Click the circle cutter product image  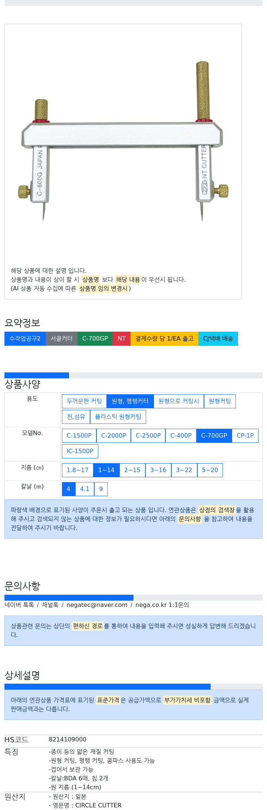click(123, 142)
